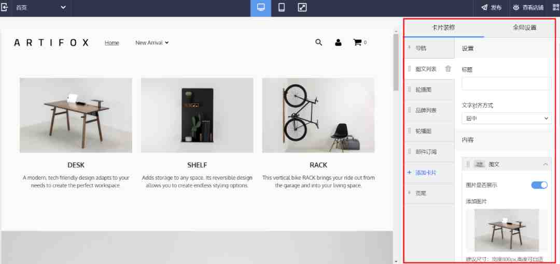Click the user account icon in store header

[x=338, y=42]
